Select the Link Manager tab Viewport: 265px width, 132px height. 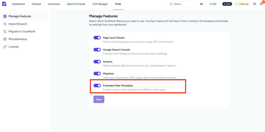(x=100, y=4)
